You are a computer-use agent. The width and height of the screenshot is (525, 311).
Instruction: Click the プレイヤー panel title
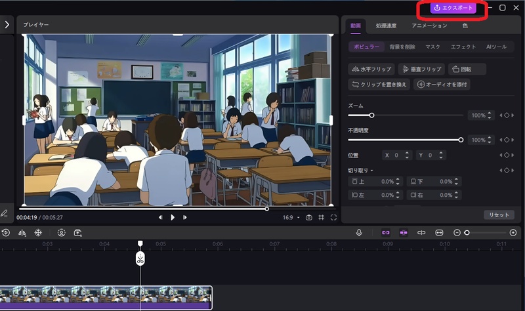click(36, 25)
